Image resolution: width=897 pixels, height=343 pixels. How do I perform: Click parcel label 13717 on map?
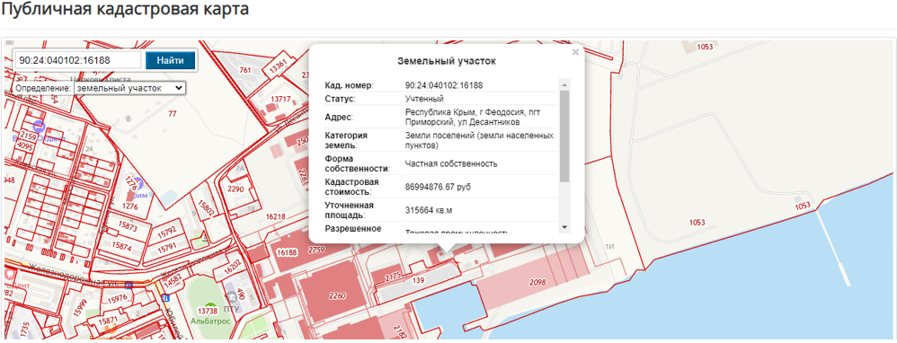pos(281,99)
